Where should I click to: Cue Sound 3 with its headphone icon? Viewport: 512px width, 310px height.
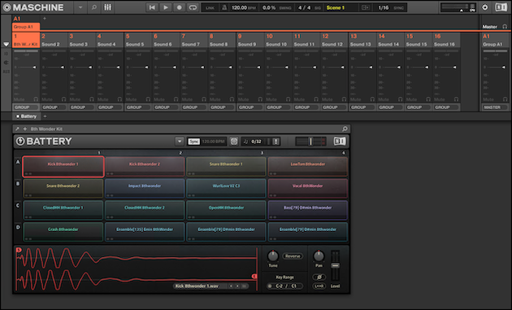[x=92, y=99]
